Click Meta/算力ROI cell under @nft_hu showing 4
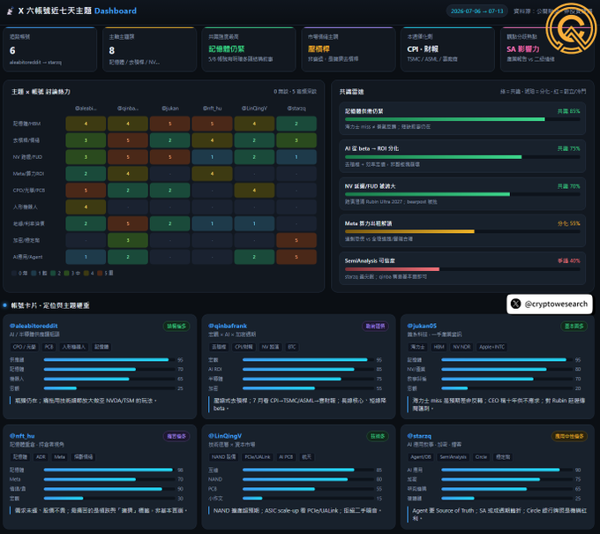 tap(212, 174)
